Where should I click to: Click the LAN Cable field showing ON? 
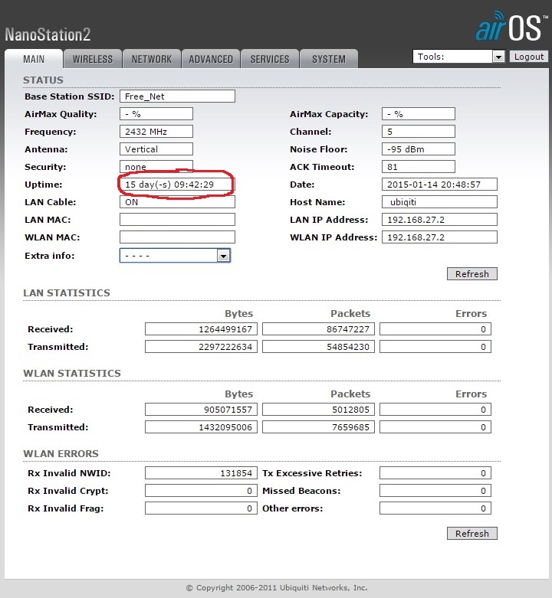(178, 201)
